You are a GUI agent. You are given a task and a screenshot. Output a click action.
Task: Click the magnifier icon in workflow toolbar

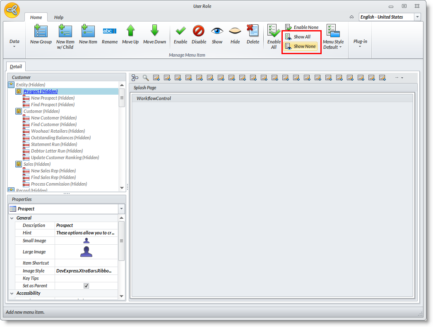(146, 78)
